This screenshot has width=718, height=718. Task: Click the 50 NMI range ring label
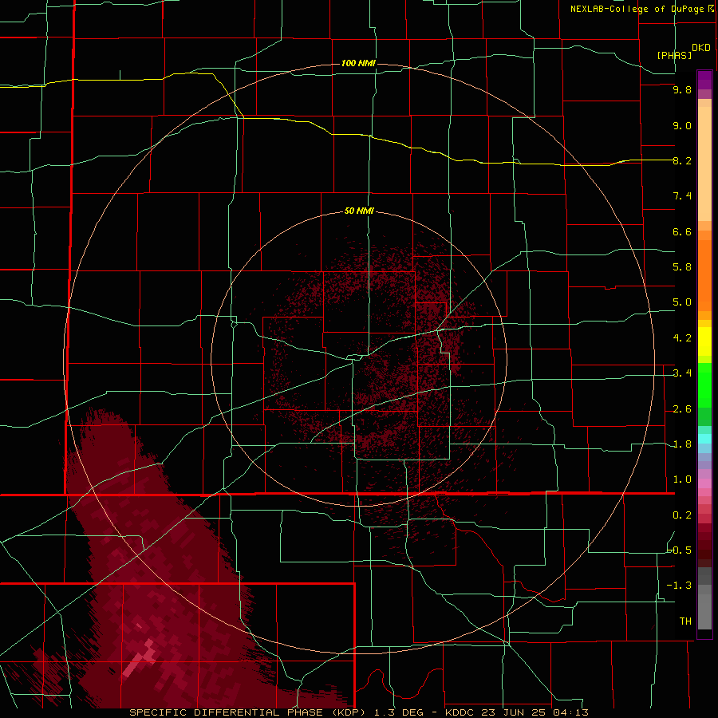click(359, 211)
